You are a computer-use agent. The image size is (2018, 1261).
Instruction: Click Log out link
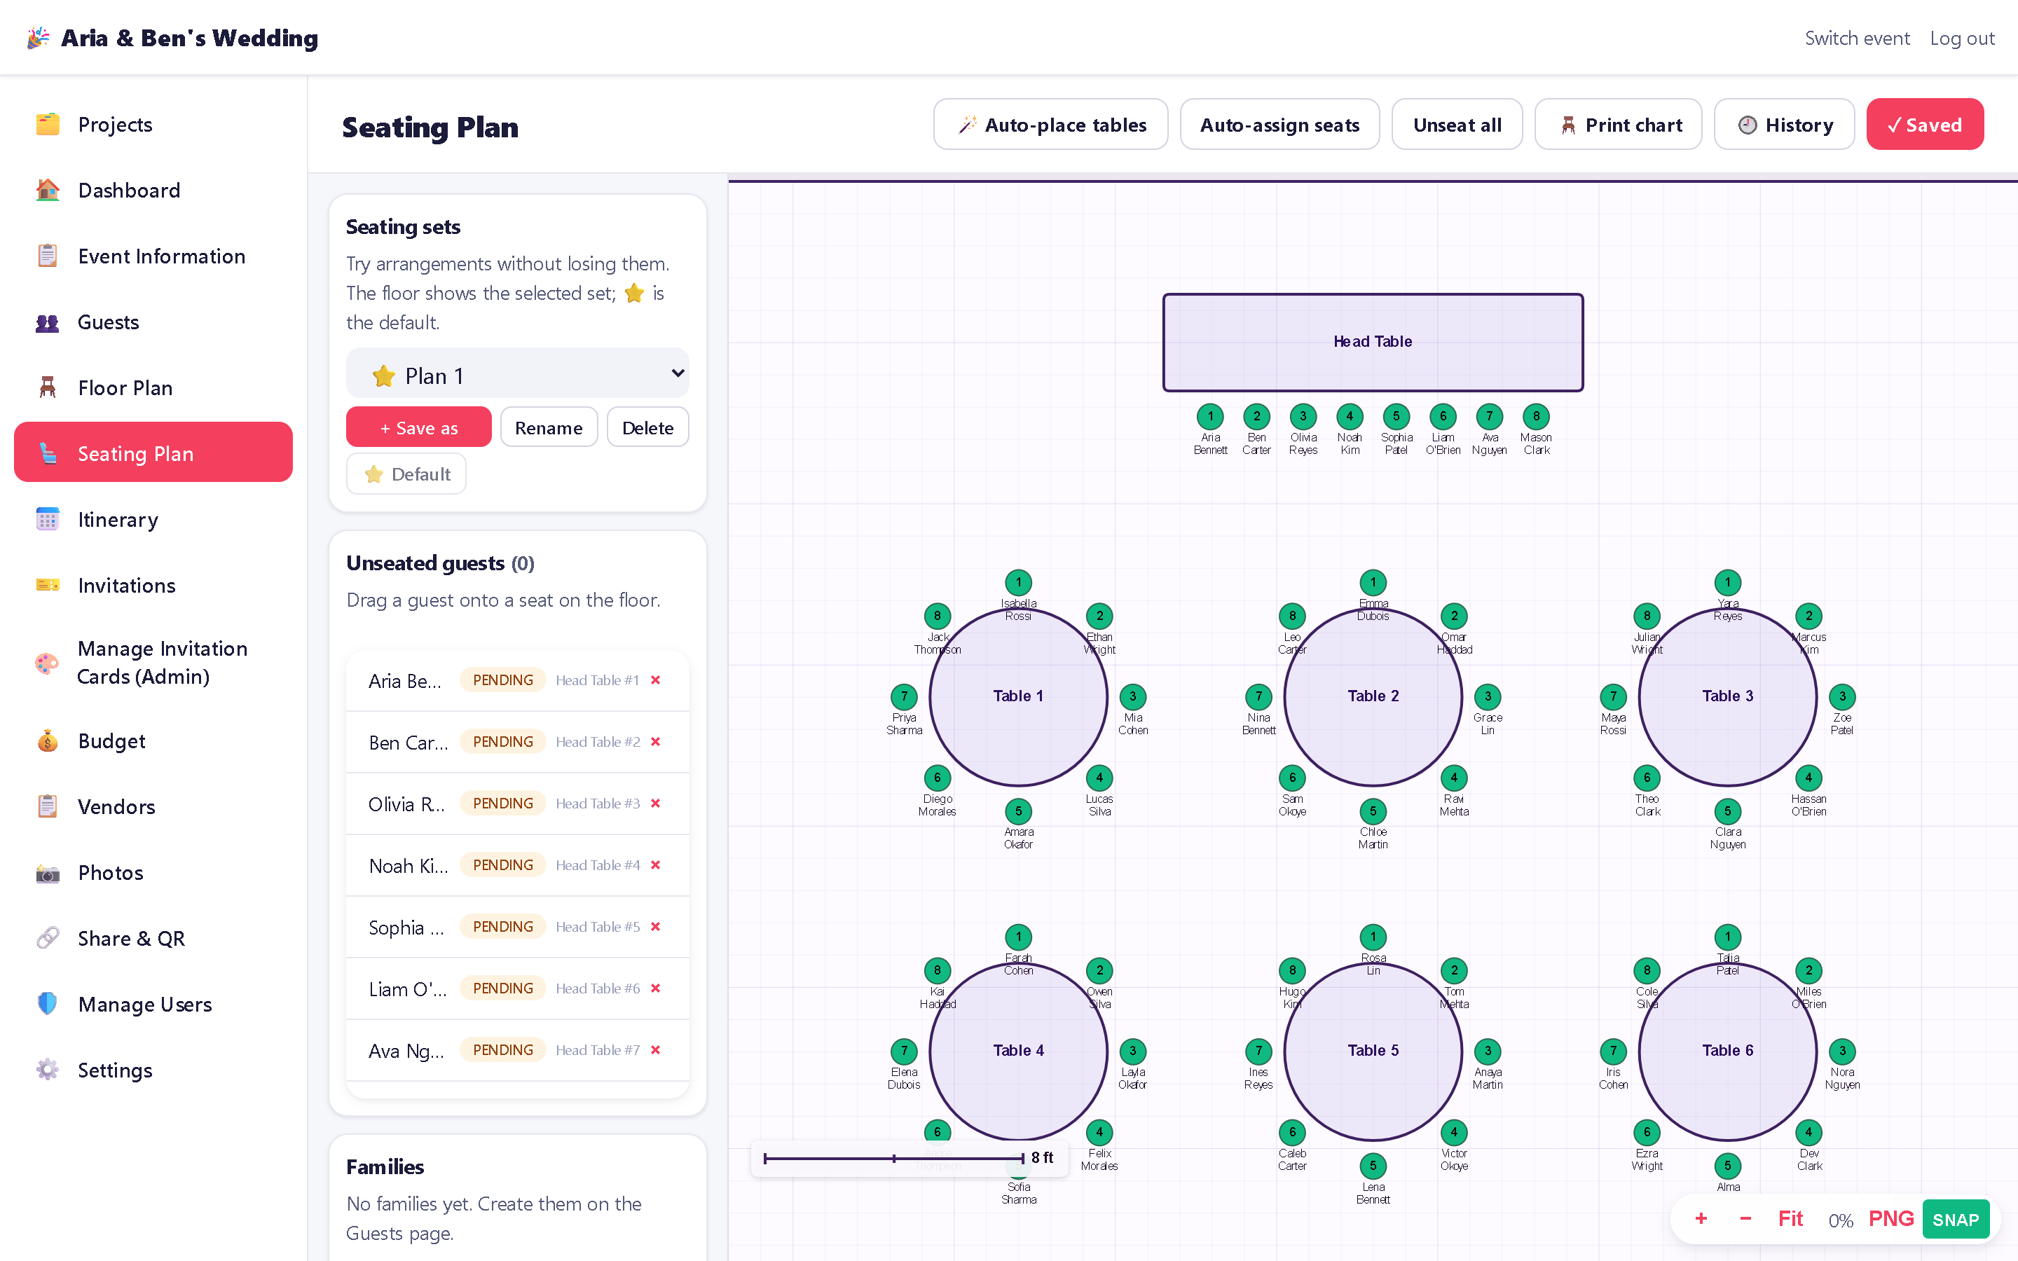point(1961,39)
